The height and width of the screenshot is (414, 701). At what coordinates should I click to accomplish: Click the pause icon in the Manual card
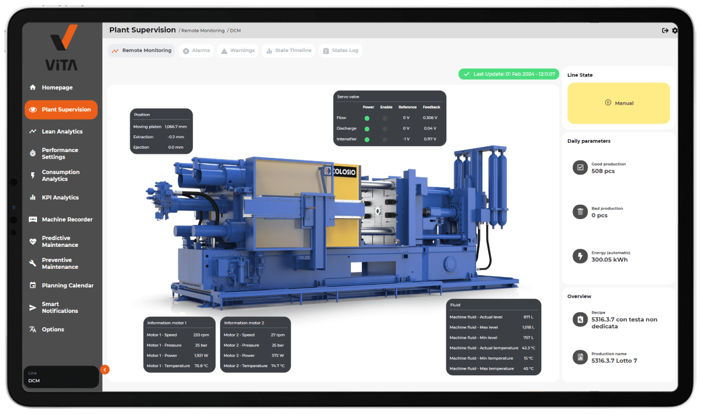click(x=608, y=103)
